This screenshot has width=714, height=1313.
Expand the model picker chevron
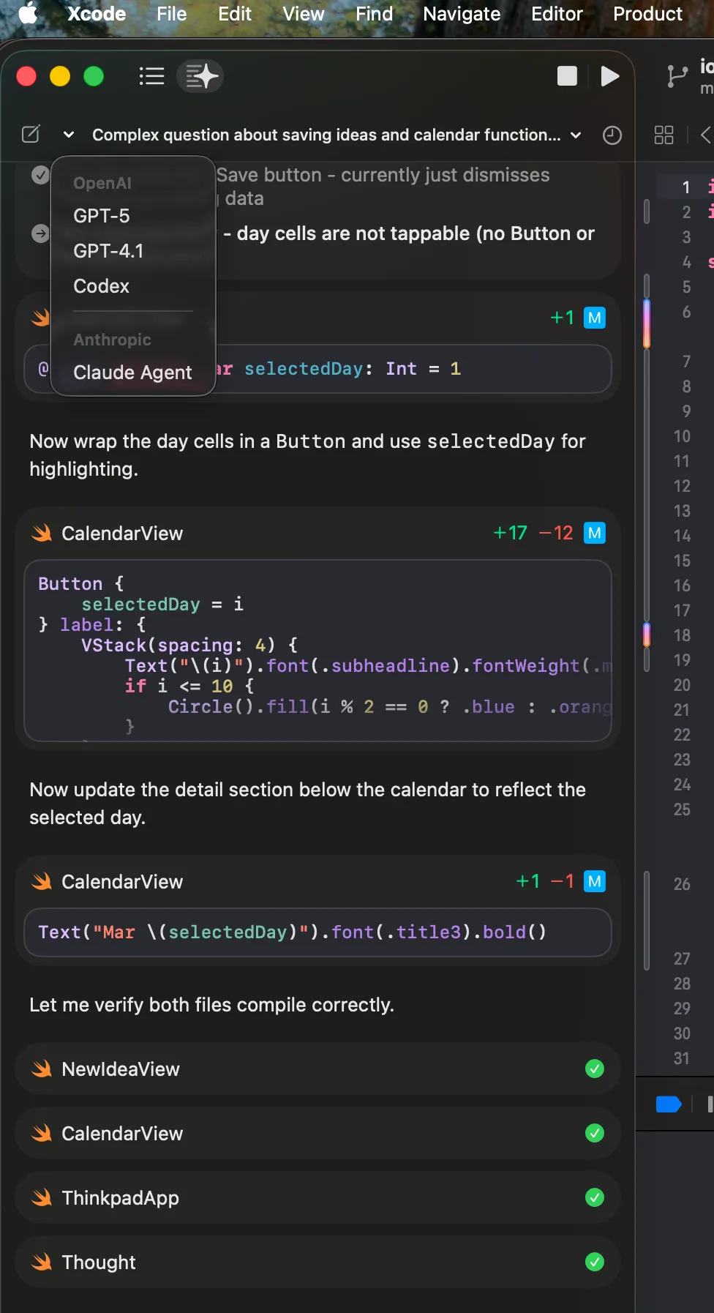69,135
